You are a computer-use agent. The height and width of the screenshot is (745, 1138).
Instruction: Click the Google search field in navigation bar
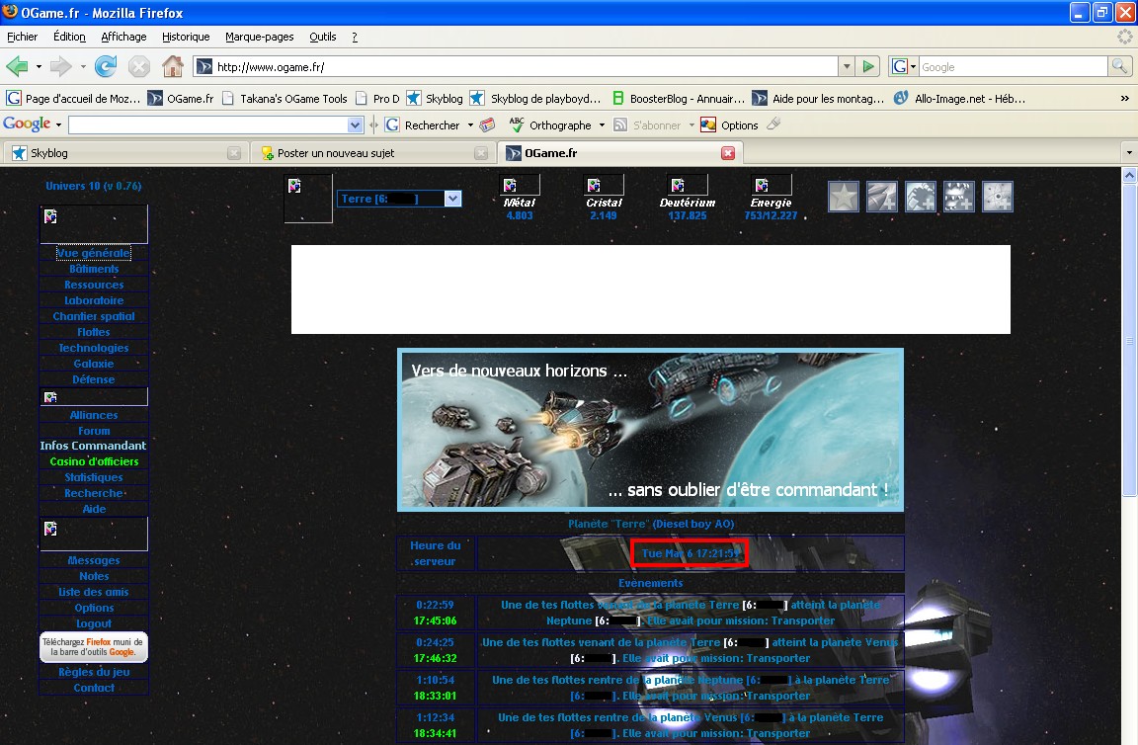[1014, 67]
